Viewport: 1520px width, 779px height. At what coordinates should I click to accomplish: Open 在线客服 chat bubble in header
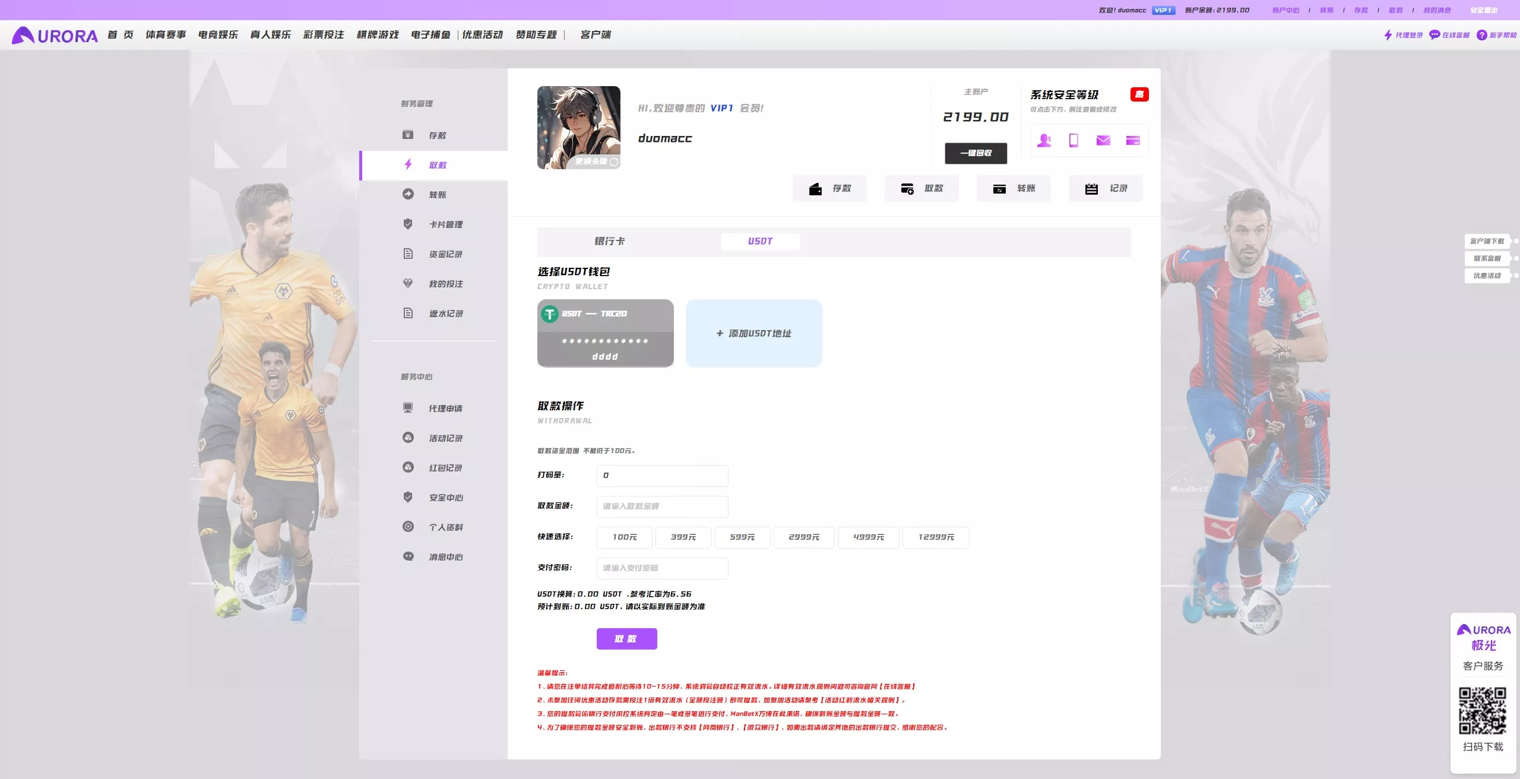[1449, 35]
